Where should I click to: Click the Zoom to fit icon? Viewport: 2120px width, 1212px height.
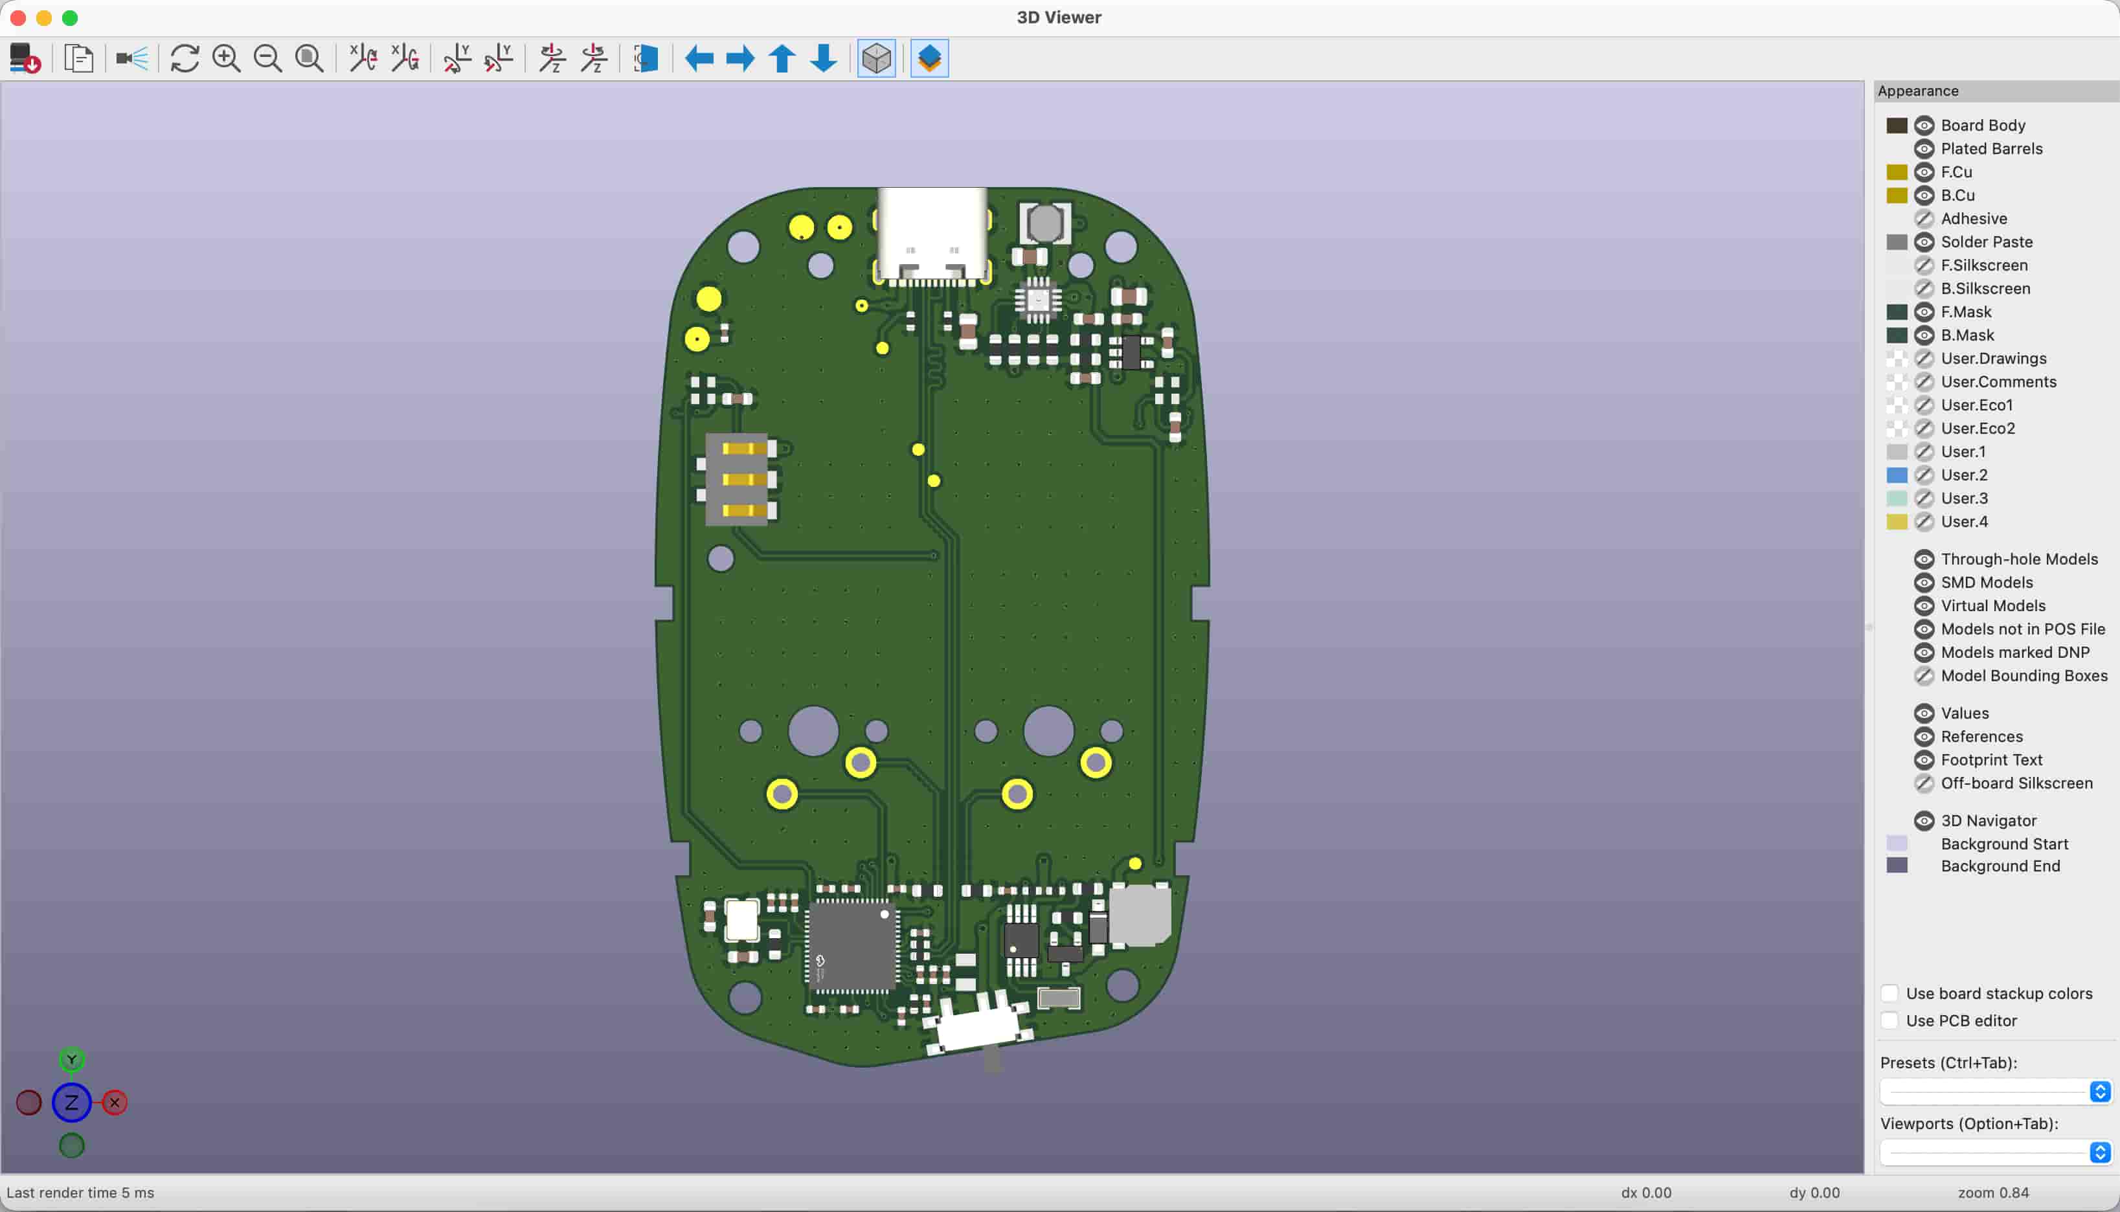pyautogui.click(x=310, y=58)
